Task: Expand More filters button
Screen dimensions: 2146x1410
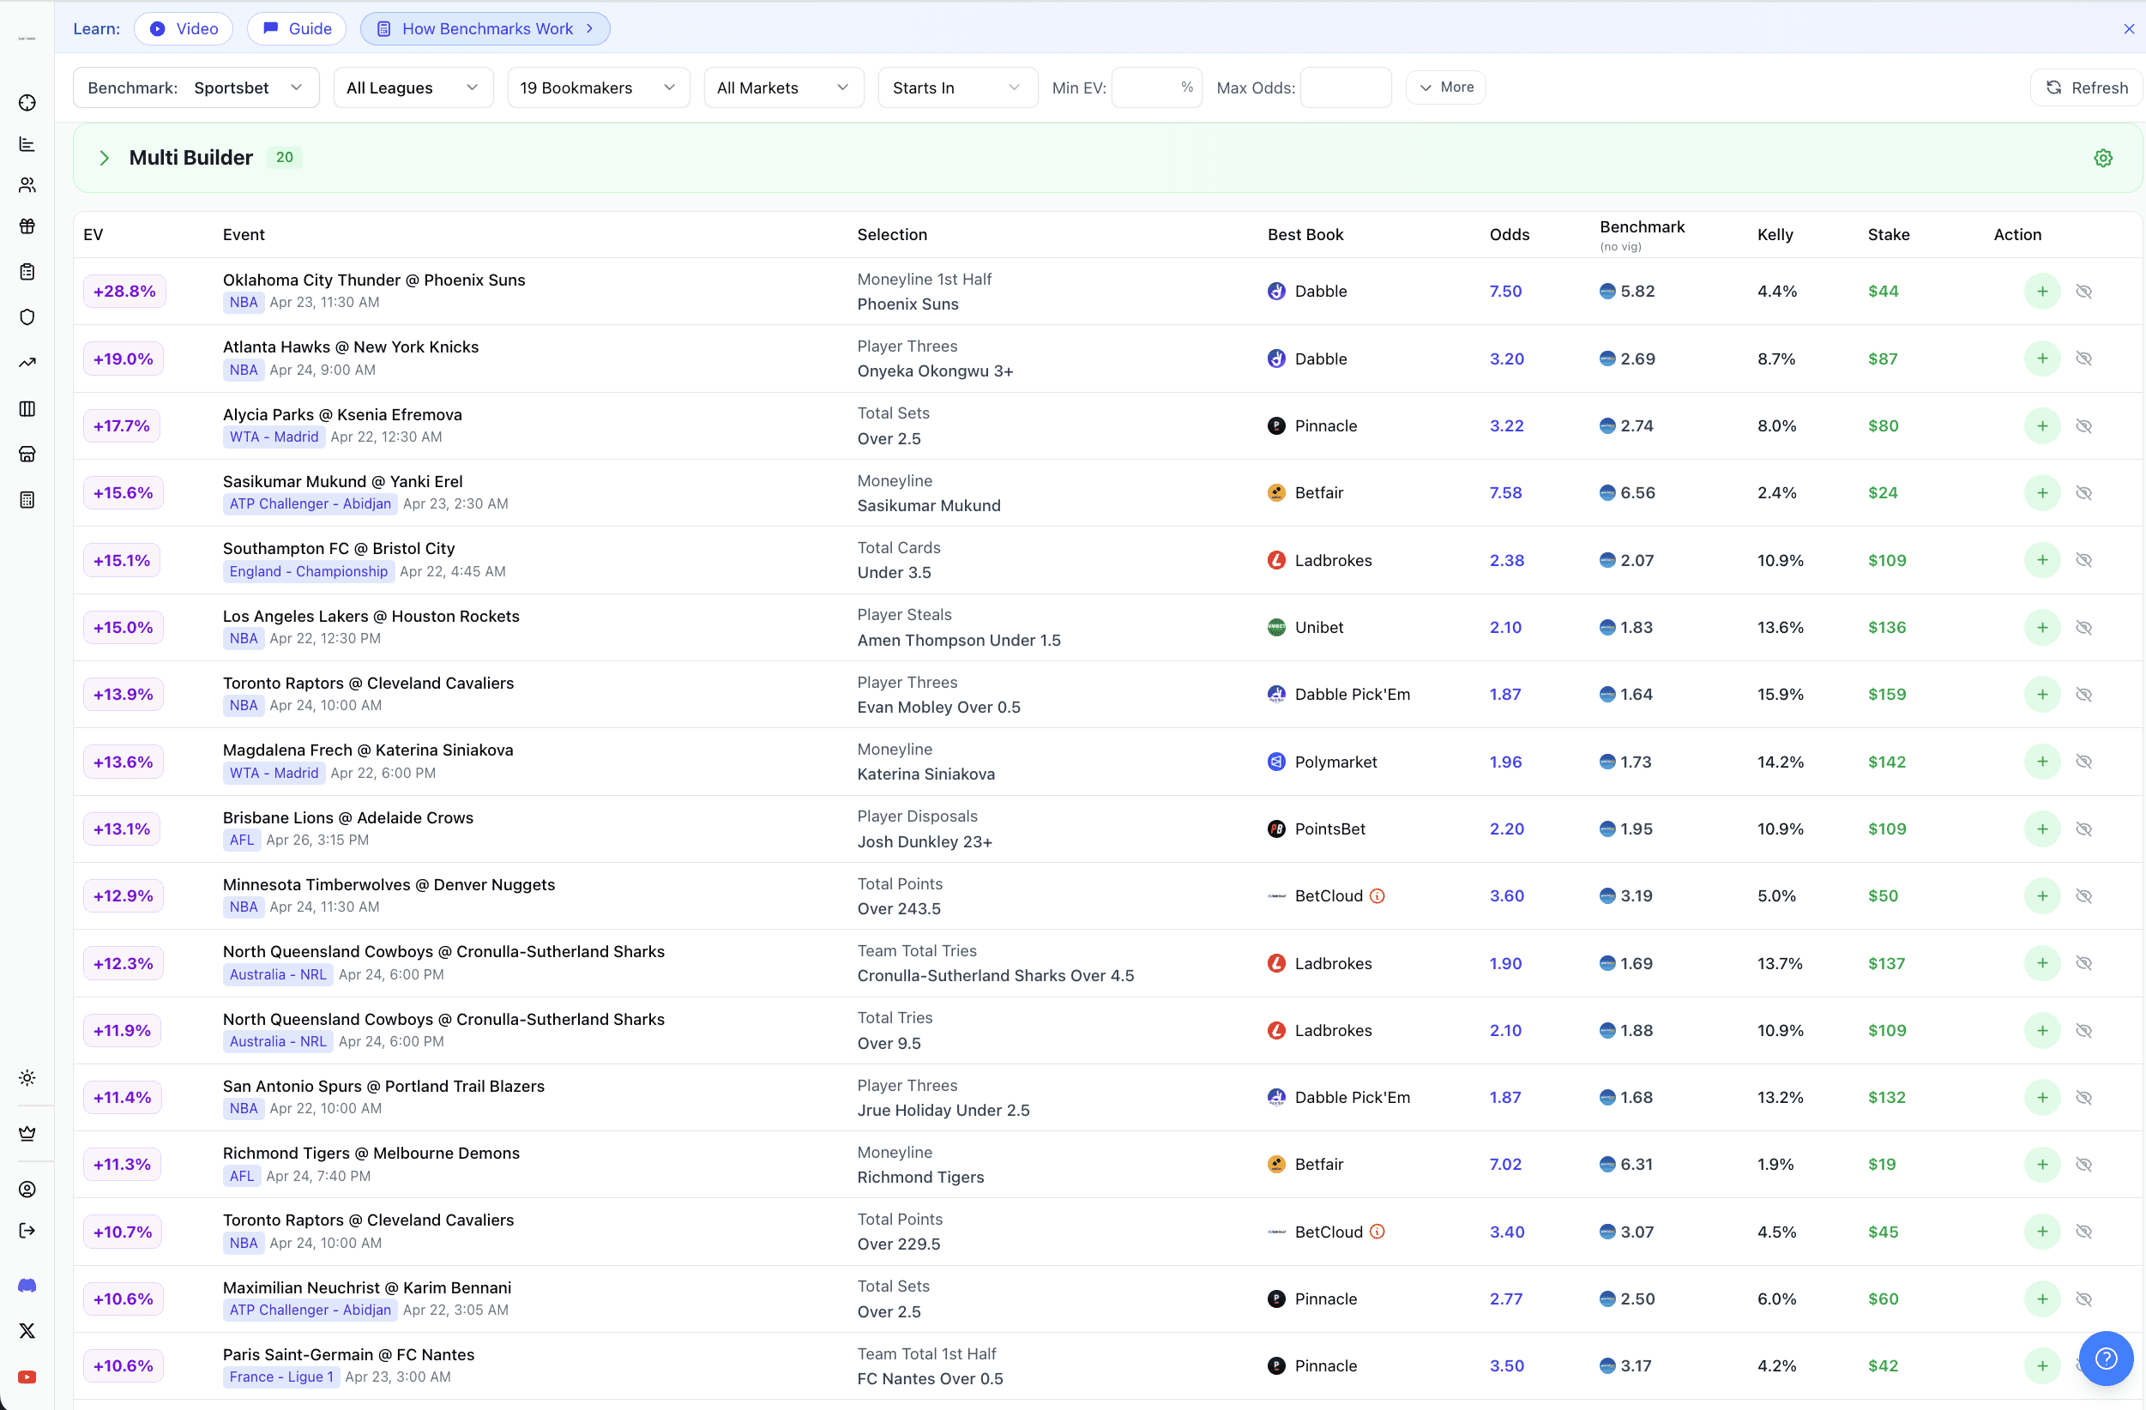Action: (1445, 87)
